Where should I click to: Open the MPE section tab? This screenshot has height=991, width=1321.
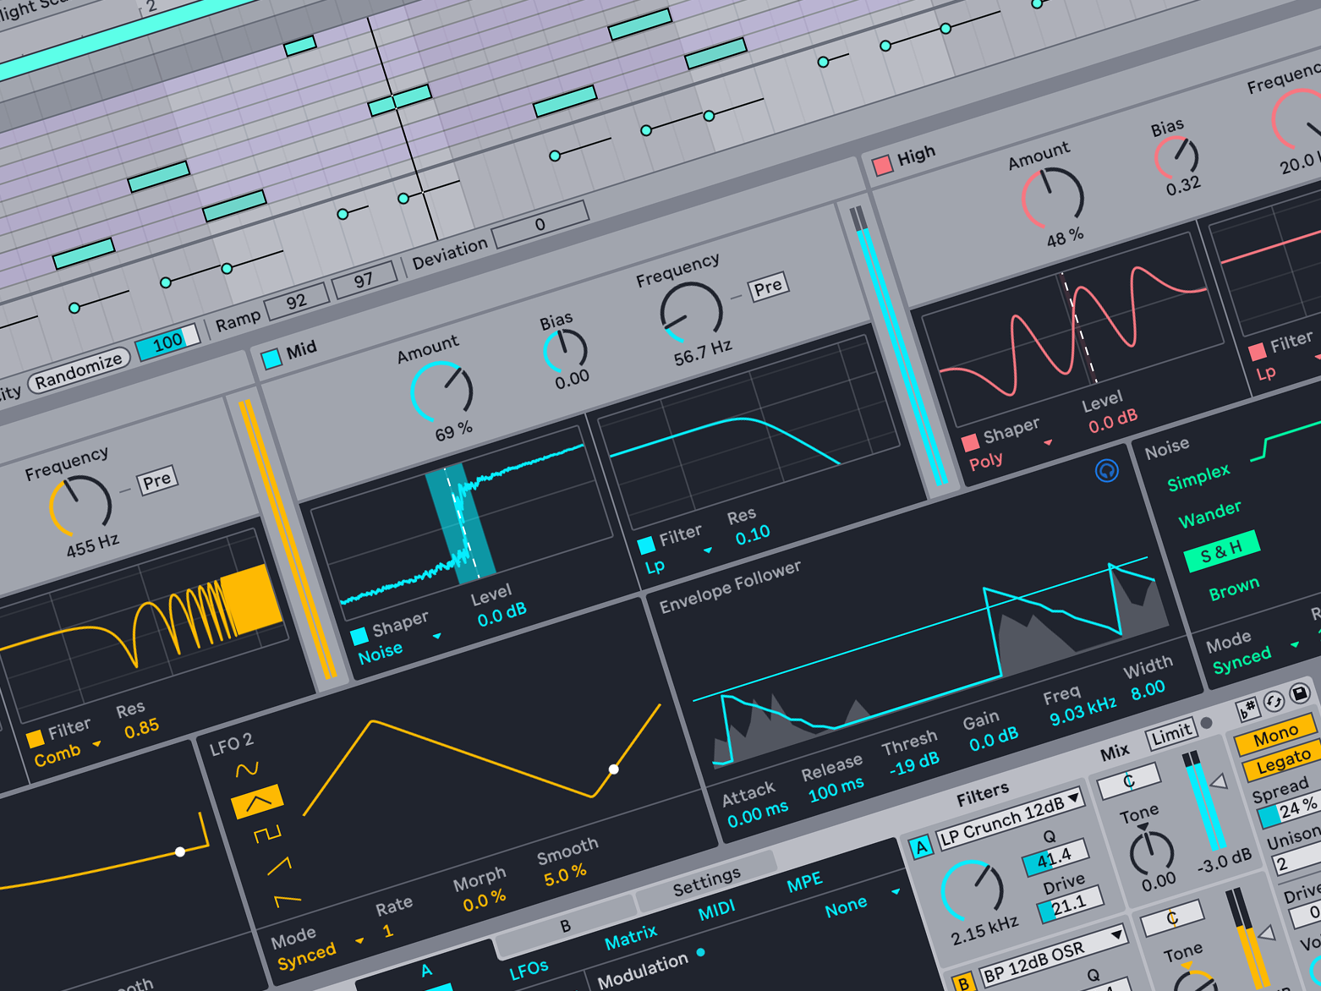804,883
